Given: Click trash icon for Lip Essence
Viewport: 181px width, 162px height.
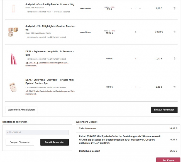Looking at the screenshot, I should tap(174, 59).
